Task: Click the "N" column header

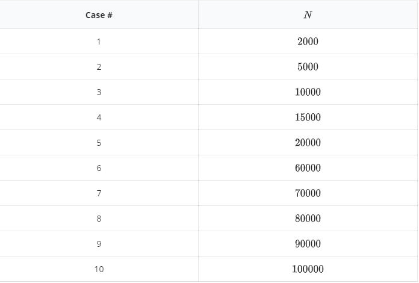Action: pos(308,15)
